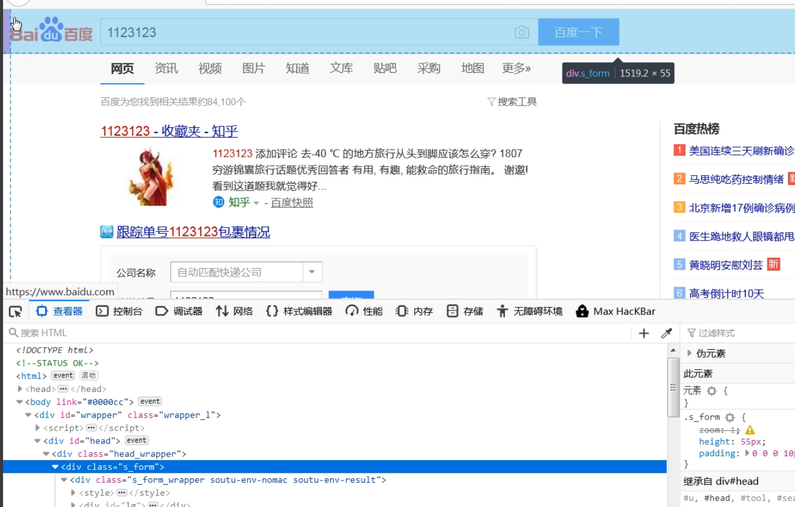Viewport: 795px width, 507px height.
Task: Click event badge on body tag
Action: coord(150,401)
